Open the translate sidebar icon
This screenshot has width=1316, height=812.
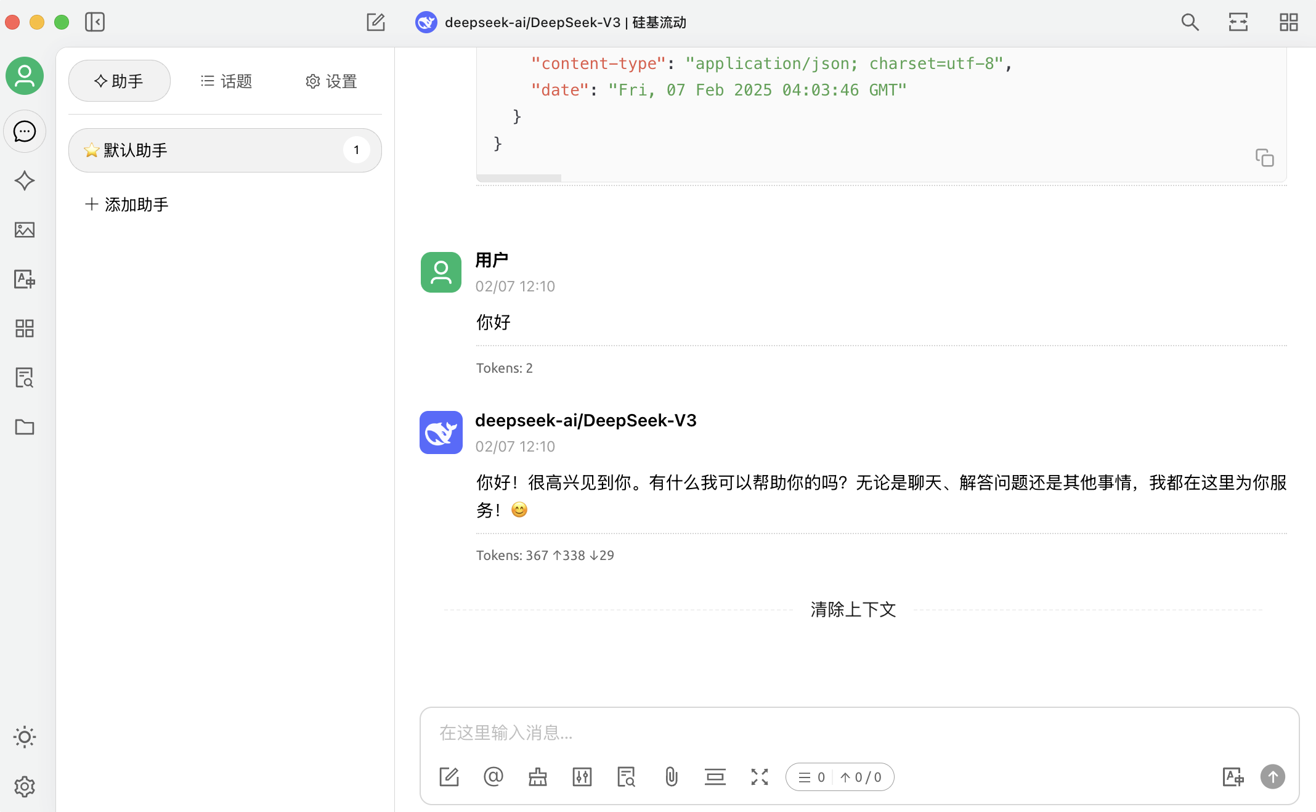(x=25, y=279)
